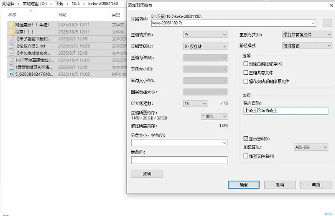Viewport: 335px width, 216px height.
Task: Open the 压缩格式 dropdown showing 7z
Action: (x=205, y=35)
